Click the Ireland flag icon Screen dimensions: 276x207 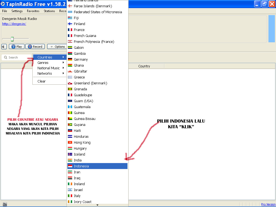[x=70, y=184]
